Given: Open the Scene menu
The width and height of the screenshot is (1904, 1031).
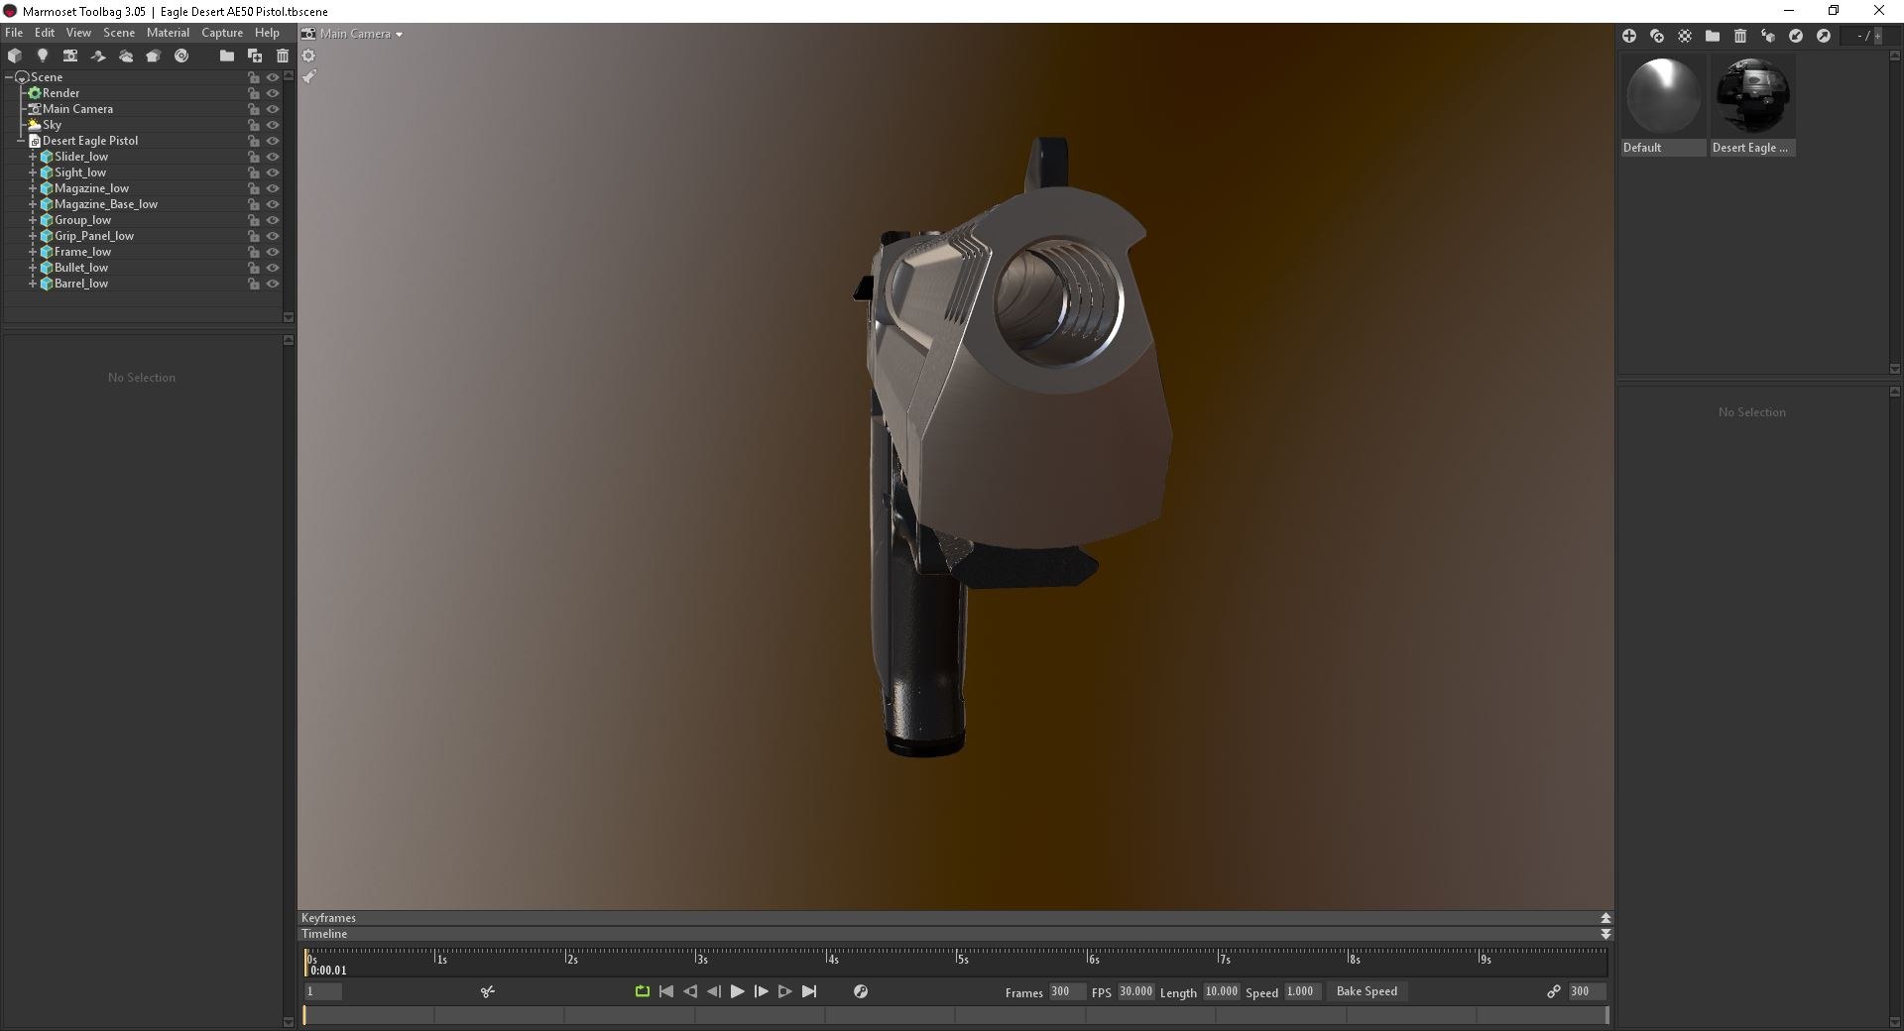Looking at the screenshot, I should click(119, 33).
